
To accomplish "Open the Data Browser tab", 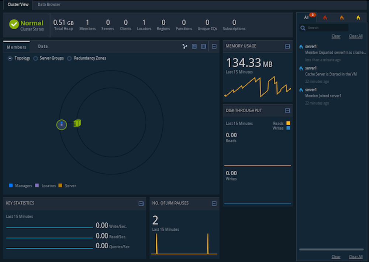I will pyautogui.click(x=49, y=5).
